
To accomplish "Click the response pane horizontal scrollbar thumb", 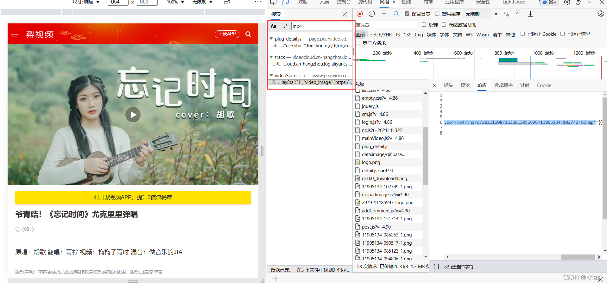I will pos(578,257).
